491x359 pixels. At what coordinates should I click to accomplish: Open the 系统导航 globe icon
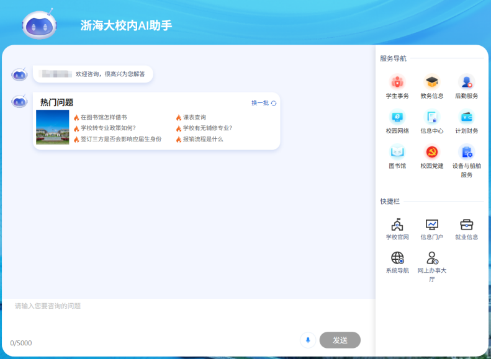pyautogui.click(x=397, y=258)
